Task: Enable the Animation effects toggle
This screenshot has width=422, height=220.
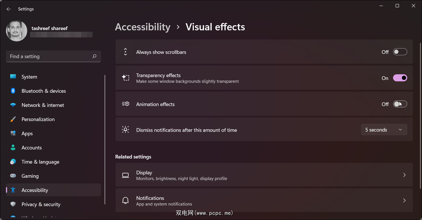Action: coord(400,104)
